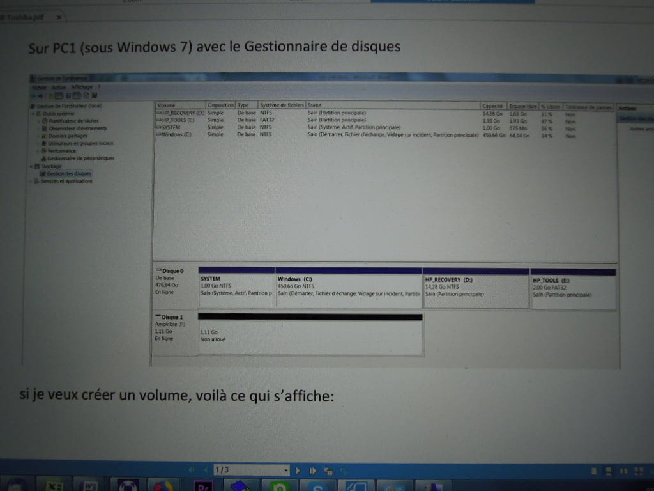
Task: Expand the Services et applications node
Action: 31,181
